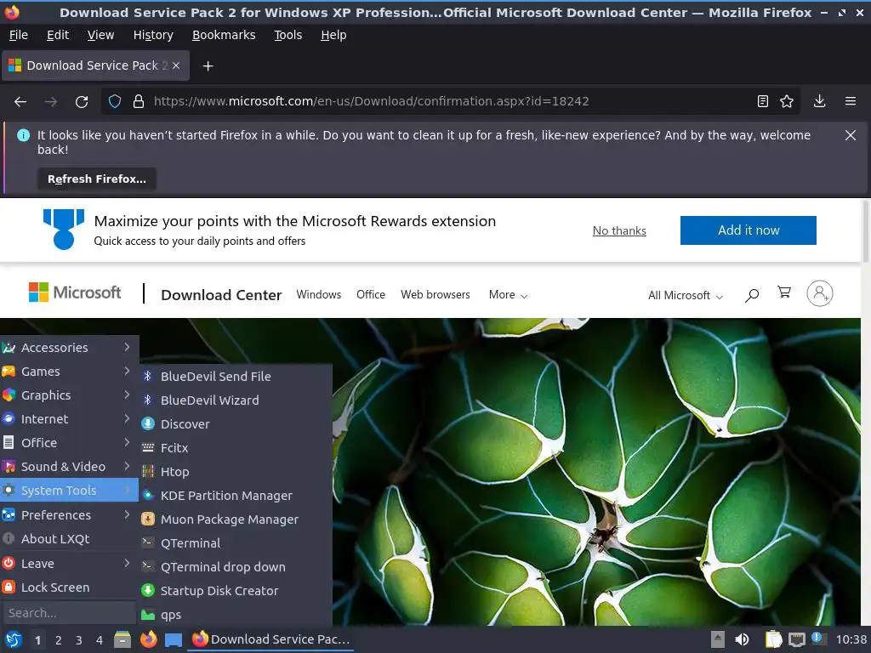
Task: Launch Firefox from taskbar quicklaunch
Action: (148, 639)
